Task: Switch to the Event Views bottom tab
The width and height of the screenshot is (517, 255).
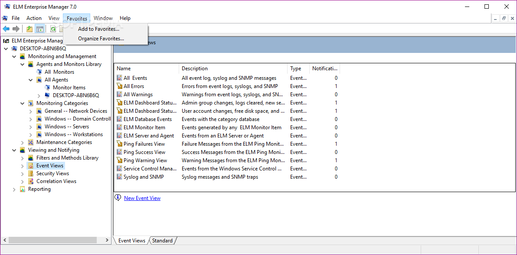Action: click(x=131, y=241)
